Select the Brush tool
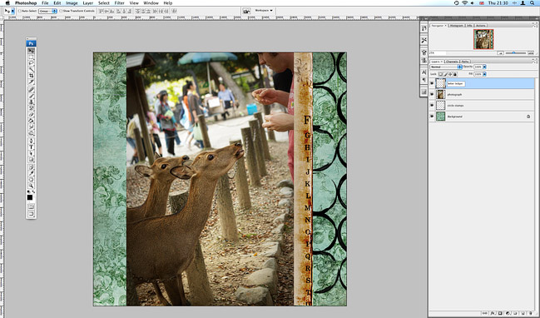Viewport: 540px width, 318px height. (x=31, y=95)
